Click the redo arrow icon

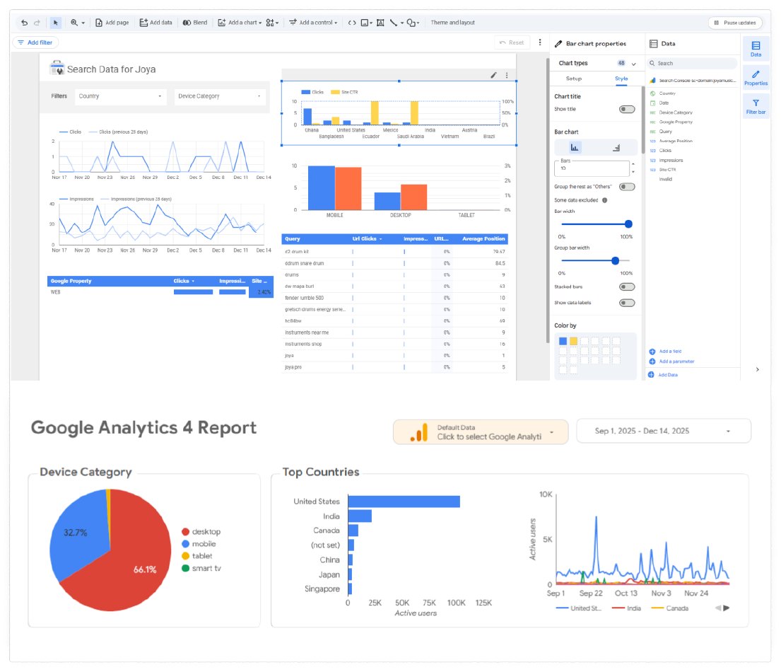click(37, 23)
